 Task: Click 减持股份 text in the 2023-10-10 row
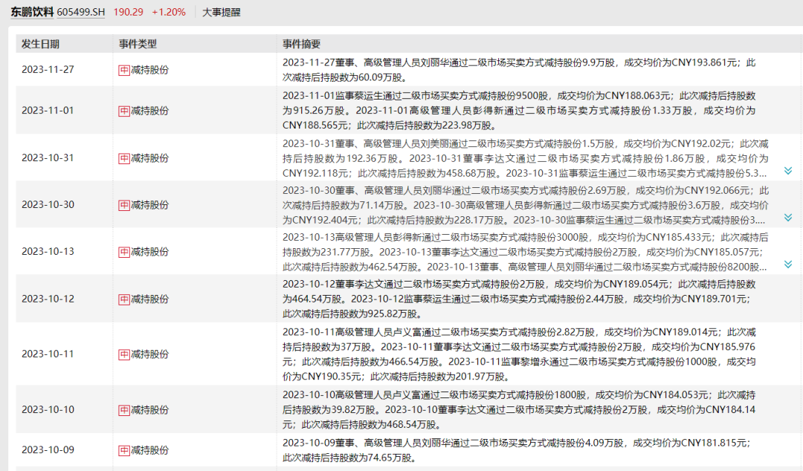pyautogui.click(x=149, y=410)
